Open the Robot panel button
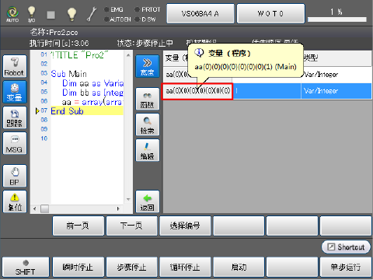 coord(15,66)
